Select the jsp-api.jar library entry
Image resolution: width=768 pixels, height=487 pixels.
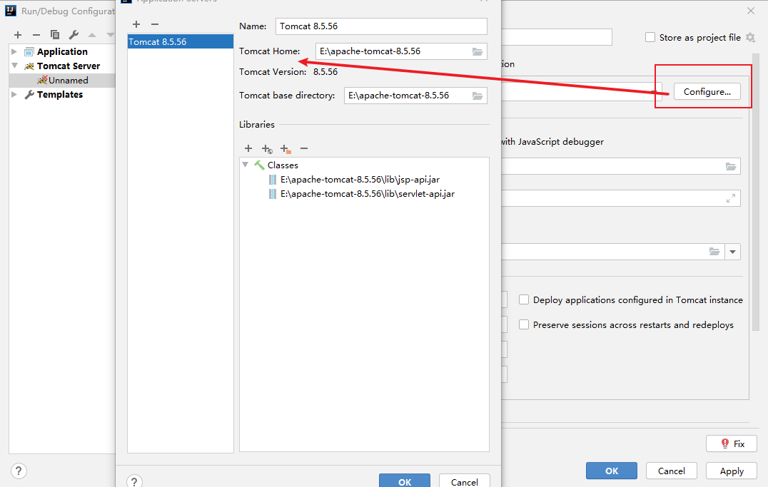[x=360, y=180]
